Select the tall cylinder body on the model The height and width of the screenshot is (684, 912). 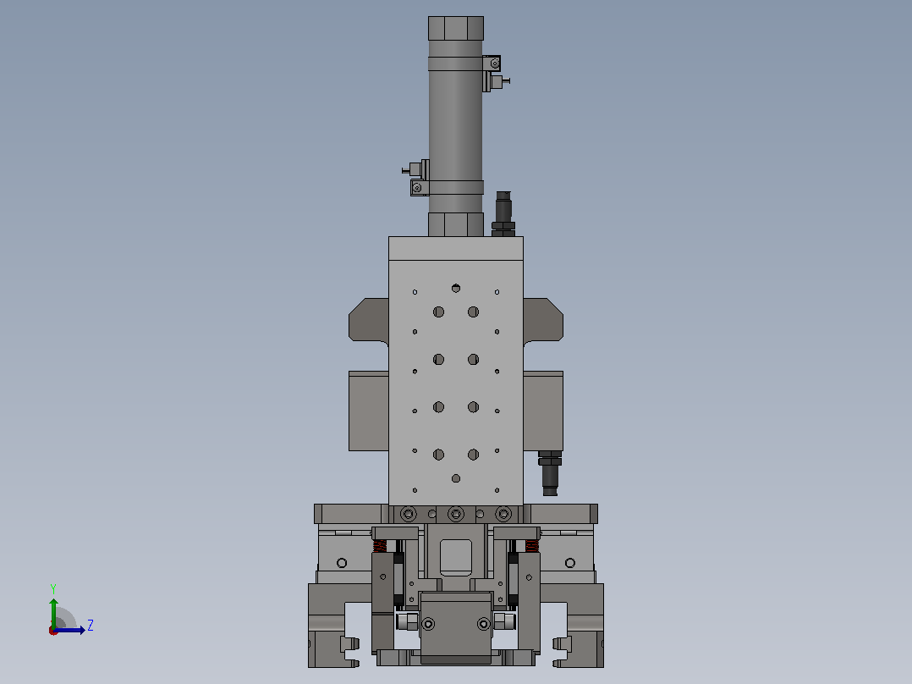tap(455, 126)
